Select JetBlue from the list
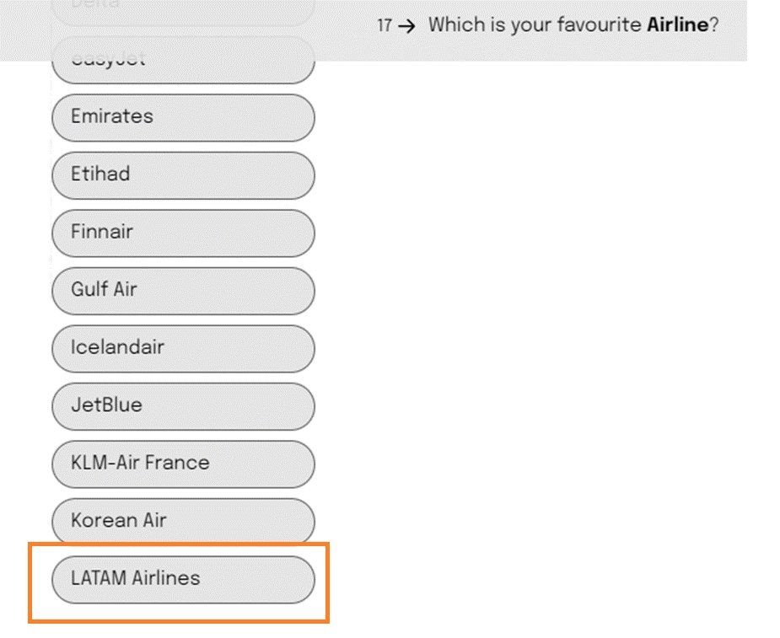This screenshot has width=780, height=638. tap(183, 406)
